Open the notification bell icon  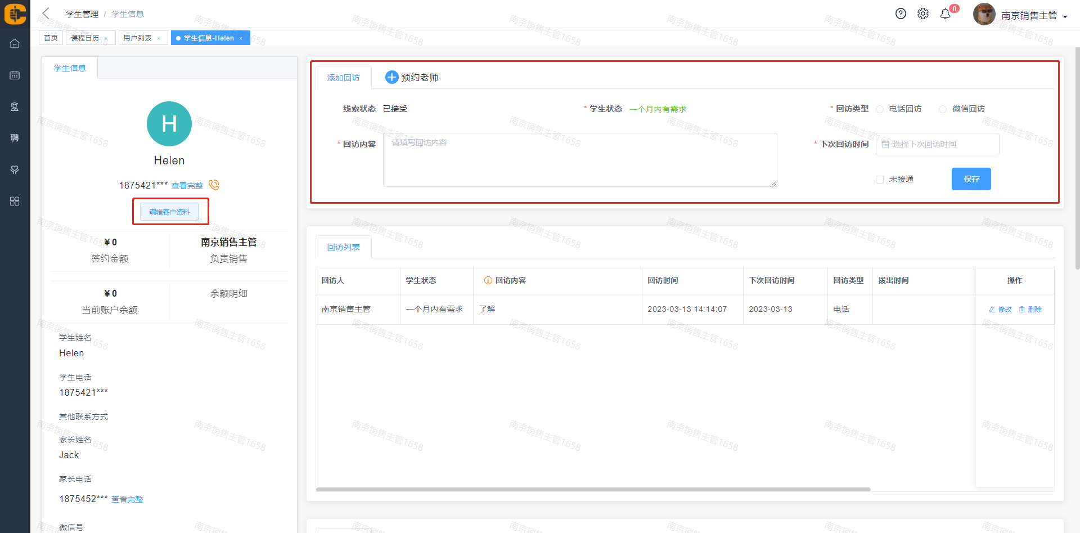click(x=946, y=14)
